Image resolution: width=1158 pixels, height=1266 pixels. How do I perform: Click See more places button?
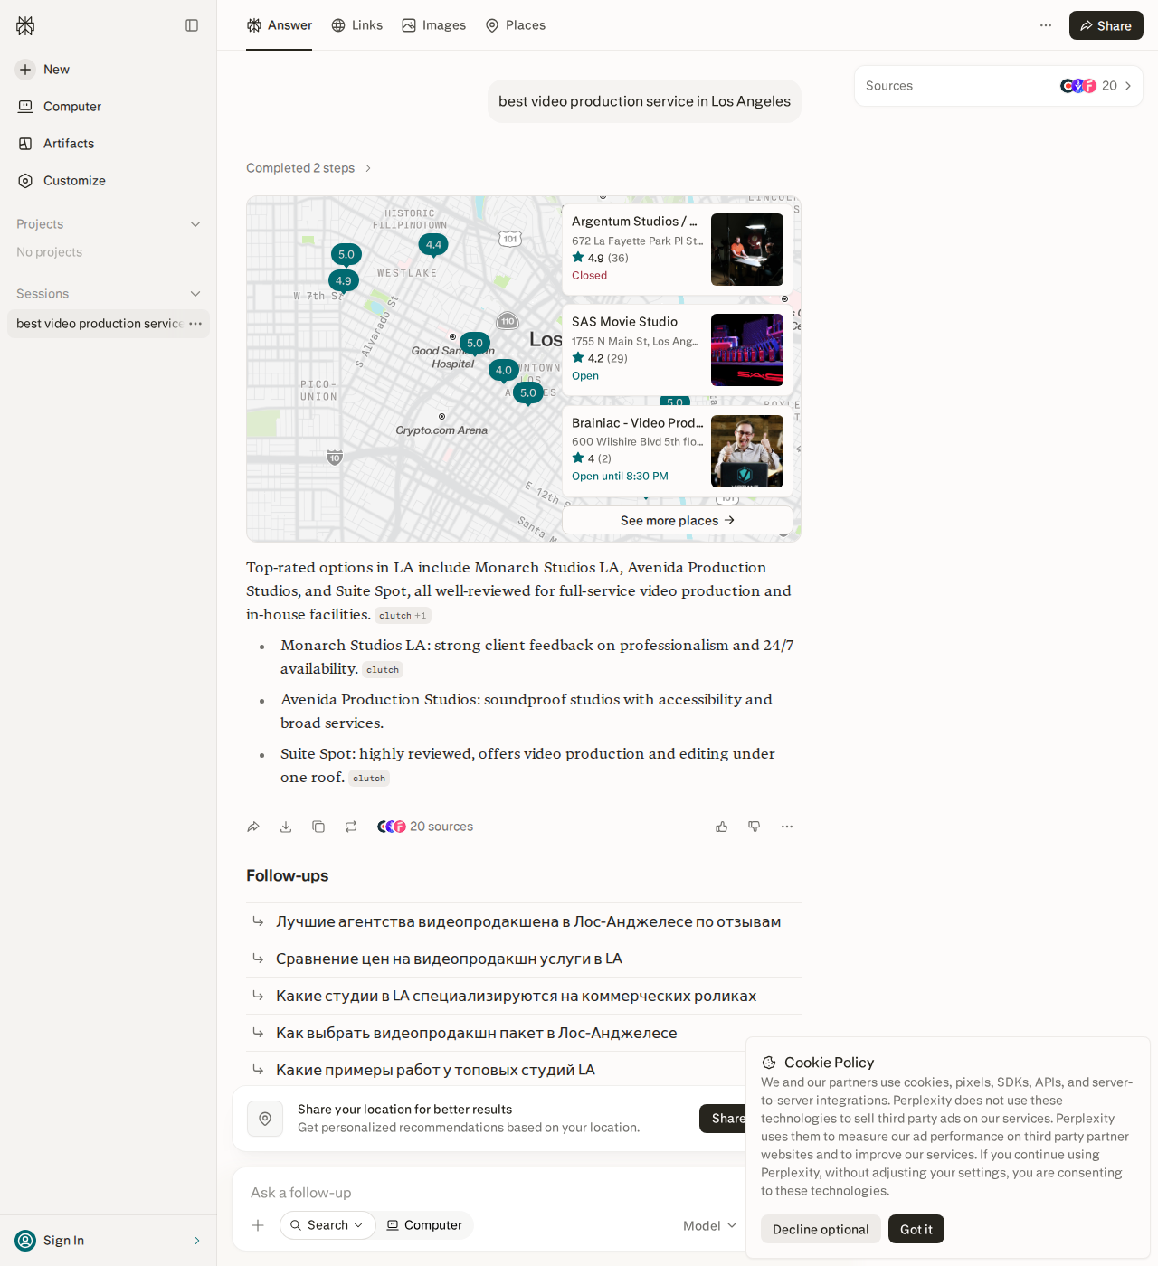(678, 520)
